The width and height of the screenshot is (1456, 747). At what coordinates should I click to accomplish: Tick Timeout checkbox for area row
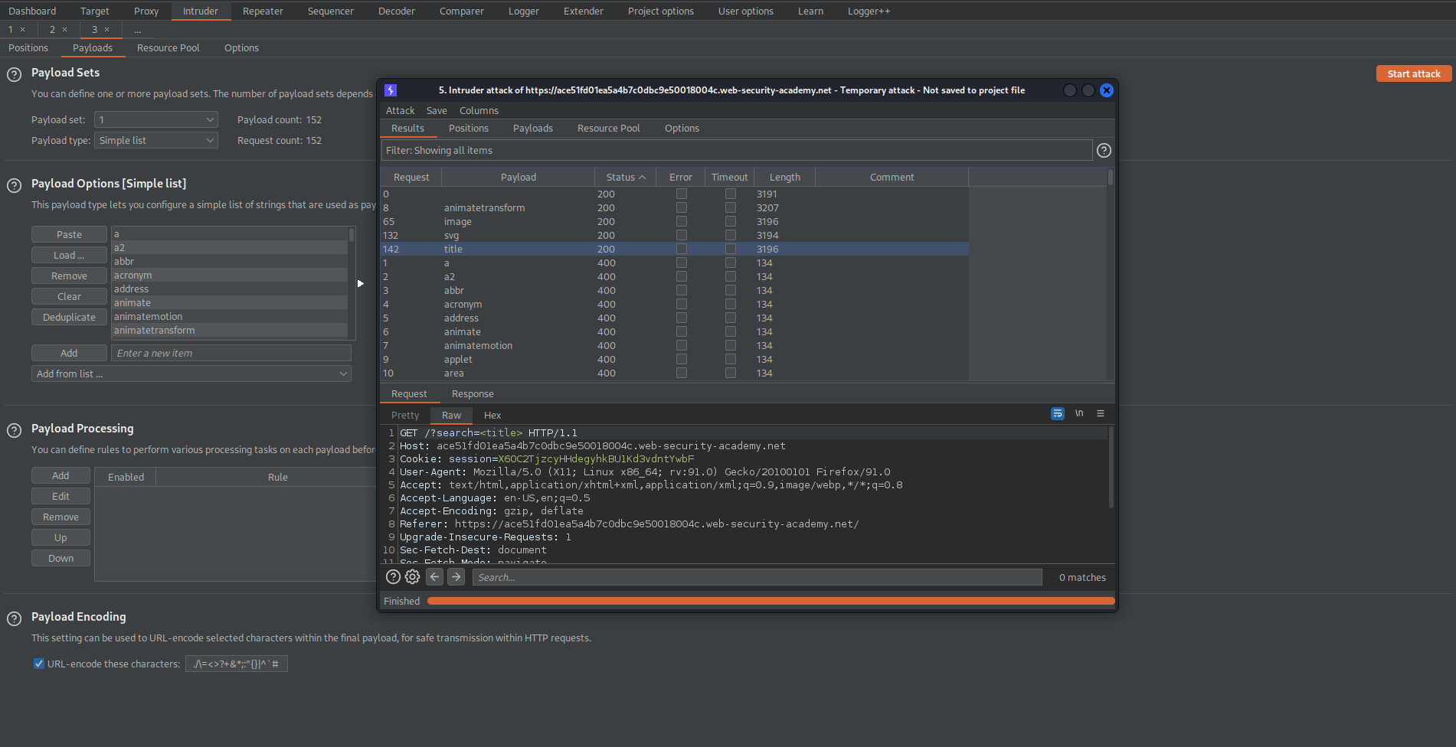point(731,373)
